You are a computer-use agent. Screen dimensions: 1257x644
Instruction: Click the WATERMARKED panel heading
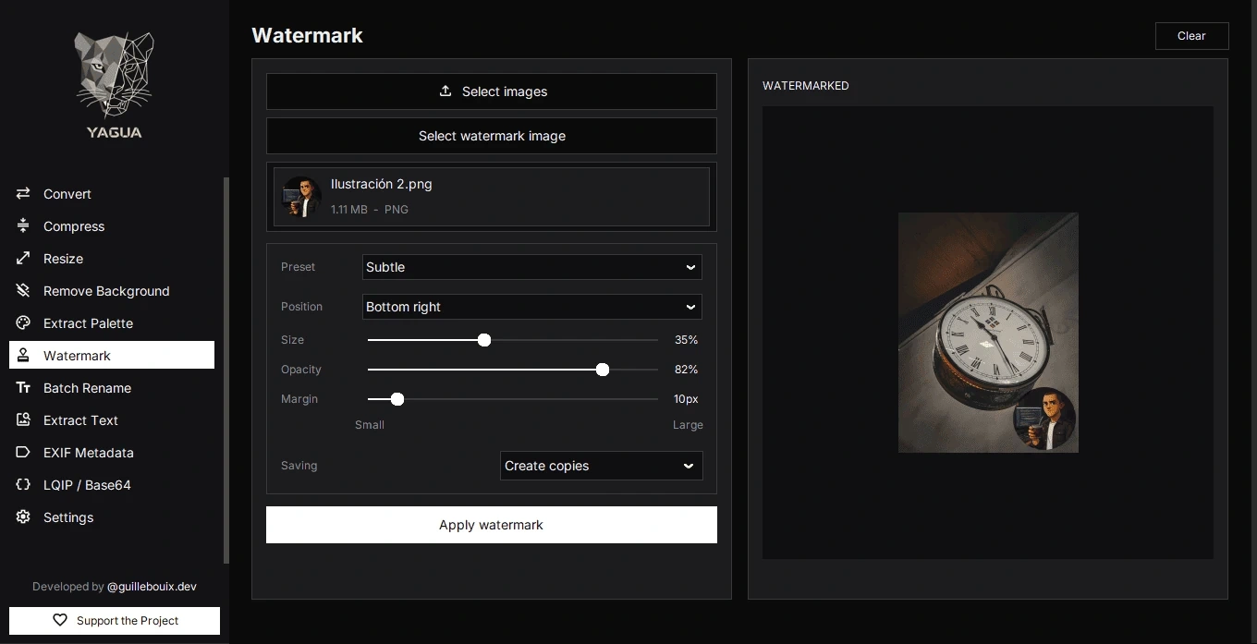coord(806,86)
